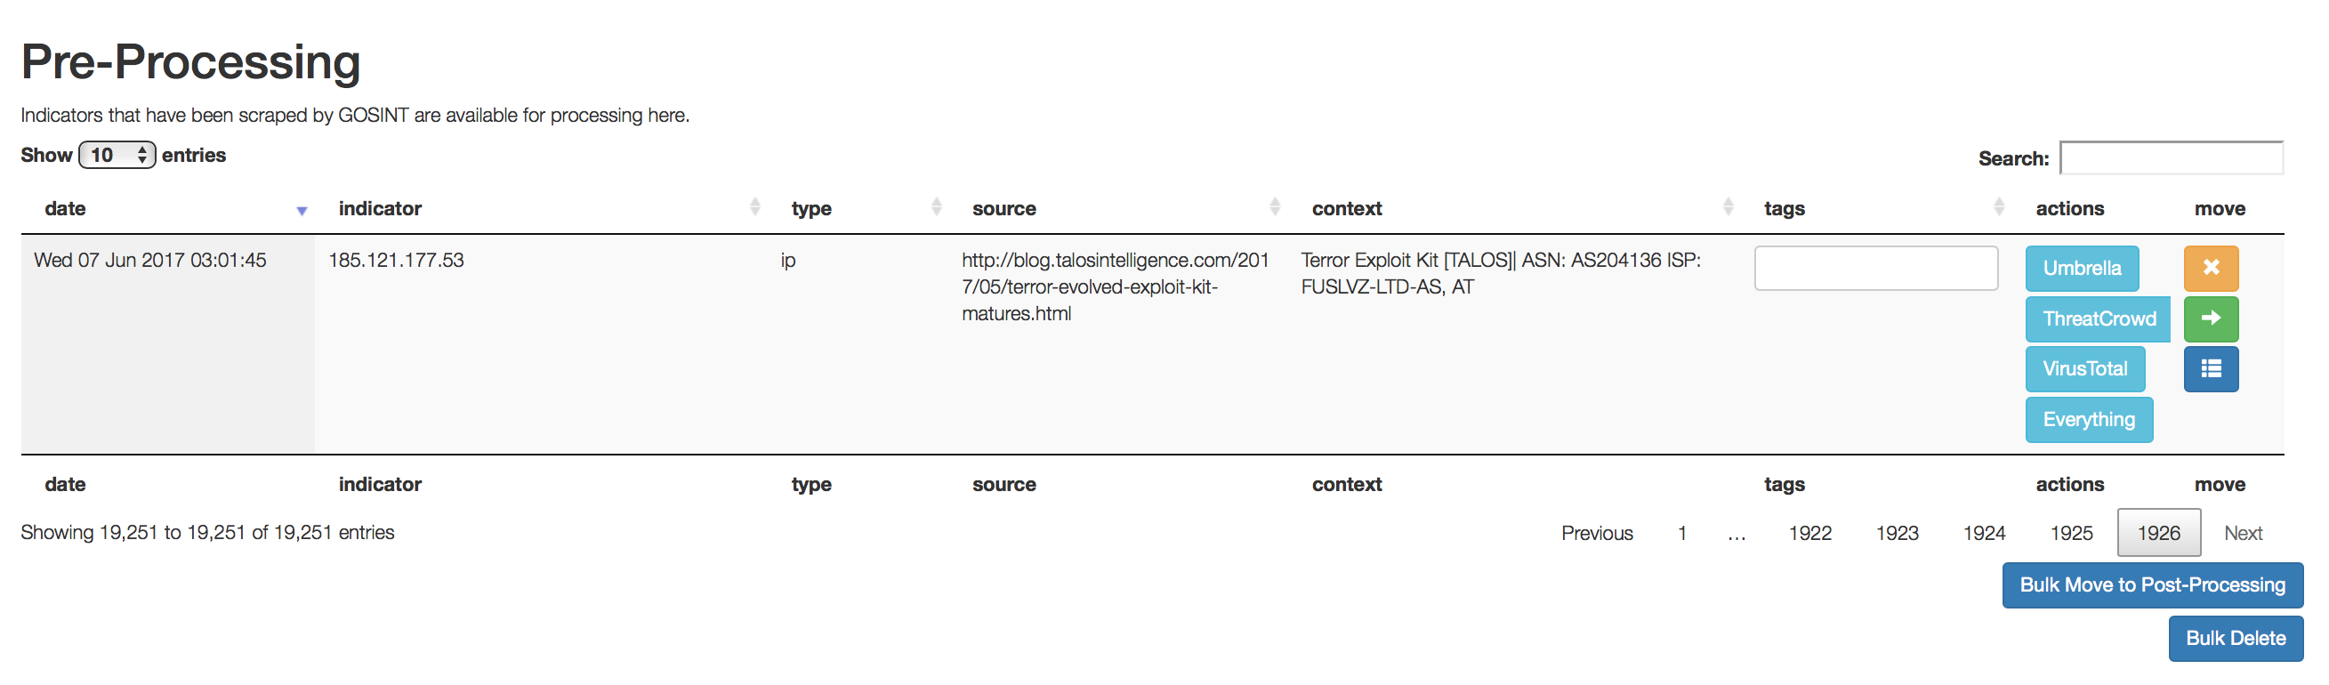Sort table by tags column arrows
Screen dimensions: 2329x685
coord(1998,208)
